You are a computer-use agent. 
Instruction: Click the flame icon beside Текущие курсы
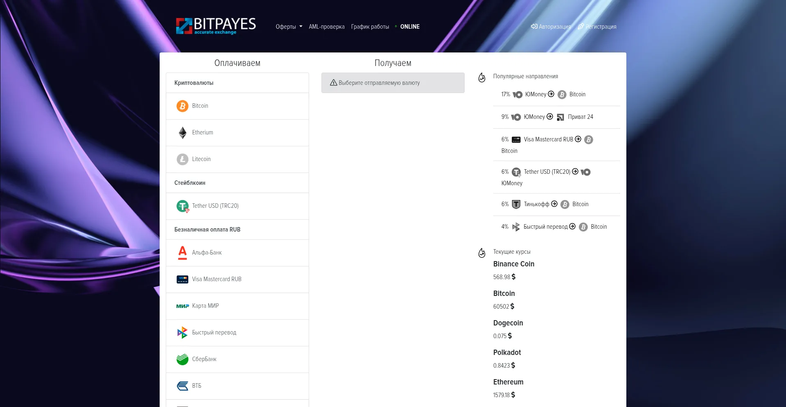coord(482,252)
